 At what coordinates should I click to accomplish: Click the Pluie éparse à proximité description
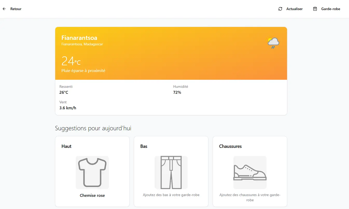83,71
